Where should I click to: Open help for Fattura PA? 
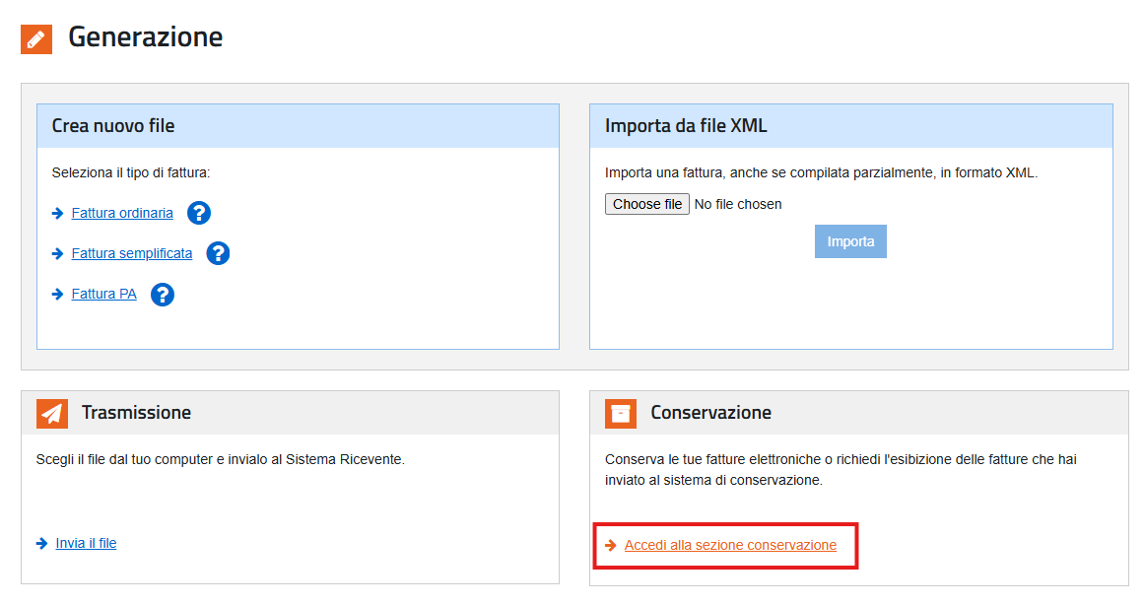[x=163, y=293]
